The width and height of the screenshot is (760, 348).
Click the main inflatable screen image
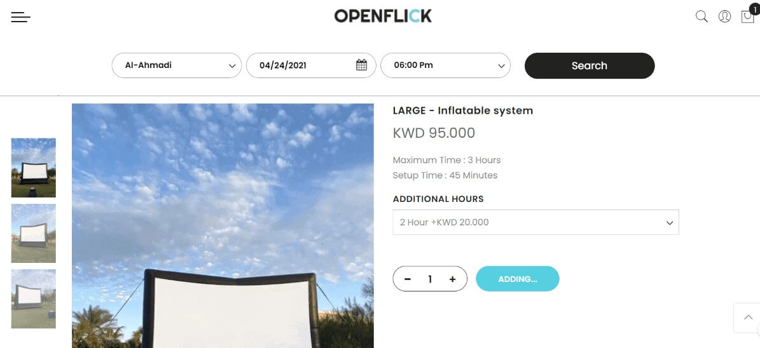tap(223, 225)
